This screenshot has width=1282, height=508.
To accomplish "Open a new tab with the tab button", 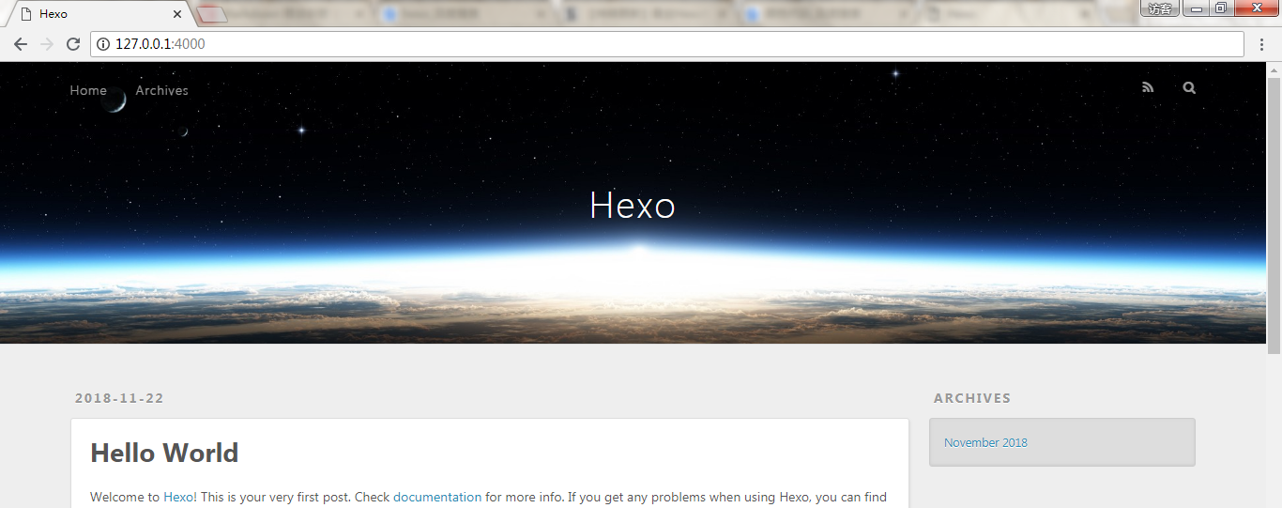I will point(212,14).
